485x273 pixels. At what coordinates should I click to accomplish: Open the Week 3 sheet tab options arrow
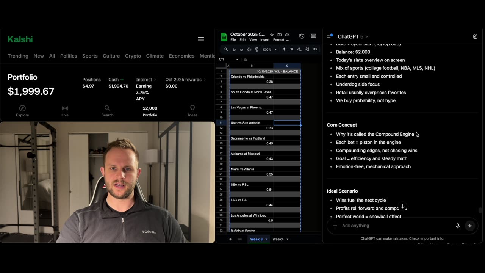[266, 239]
